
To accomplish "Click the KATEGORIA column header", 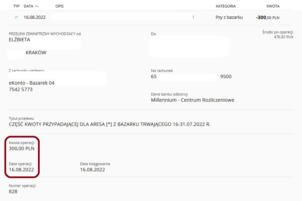I will click(x=225, y=6).
